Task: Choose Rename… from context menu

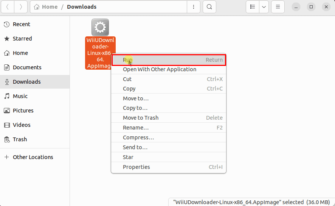Action: tap(136, 128)
